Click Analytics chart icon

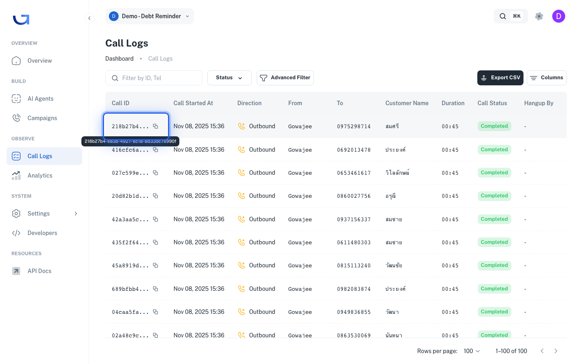[x=16, y=176]
